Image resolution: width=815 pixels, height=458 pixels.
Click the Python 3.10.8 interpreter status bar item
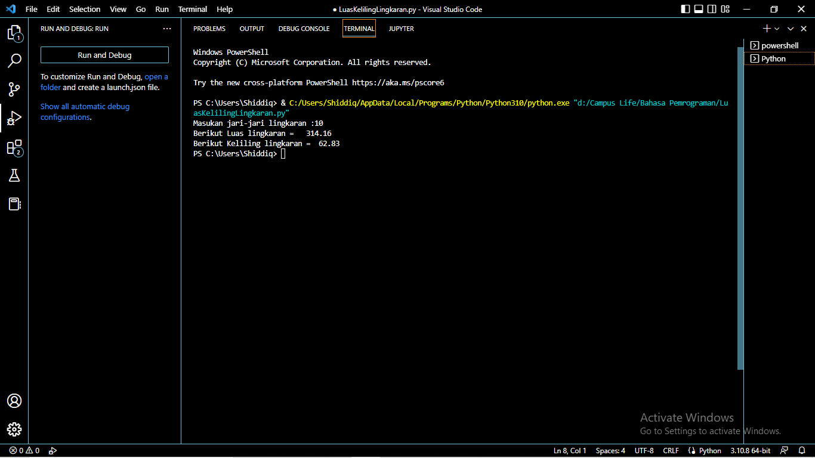pyautogui.click(x=750, y=450)
